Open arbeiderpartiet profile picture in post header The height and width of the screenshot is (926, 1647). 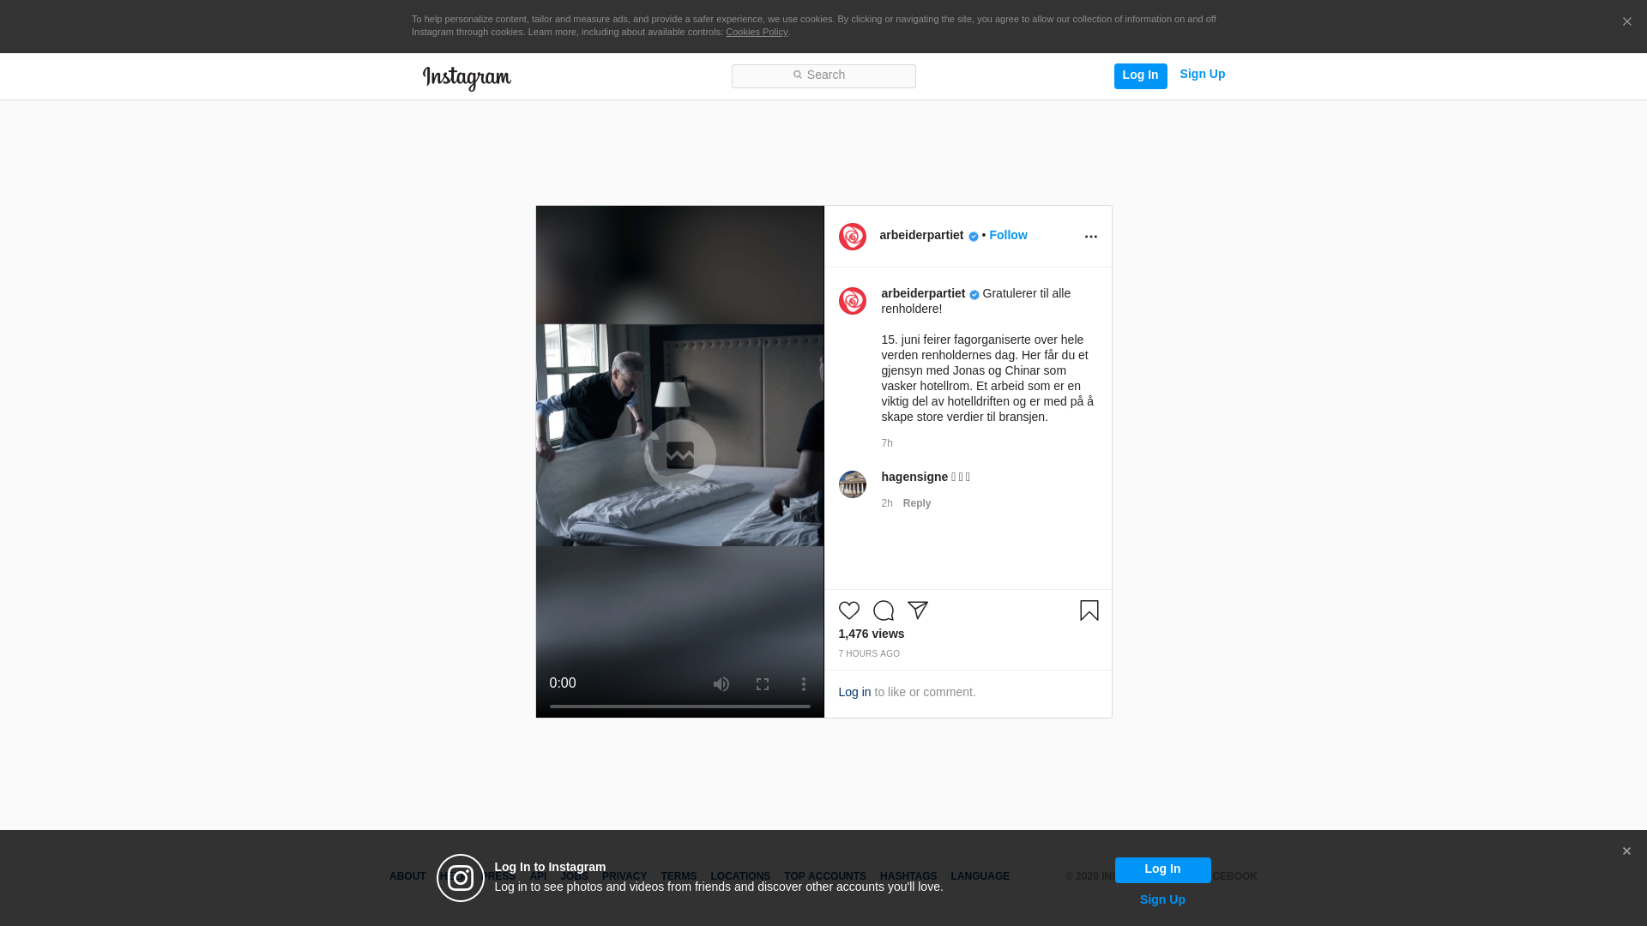tap(852, 237)
